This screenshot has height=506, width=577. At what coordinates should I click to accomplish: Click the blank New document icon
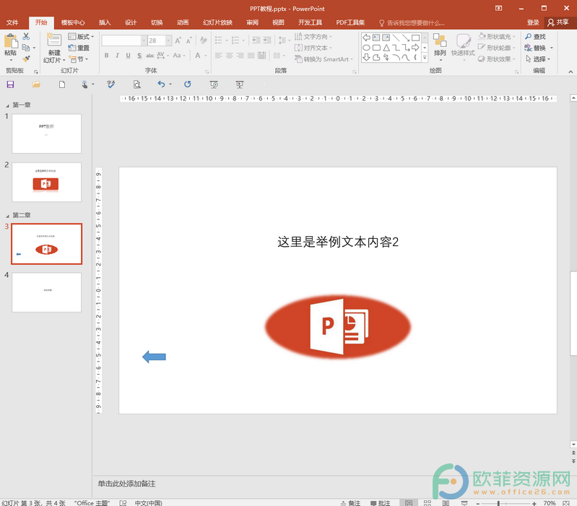click(x=62, y=84)
